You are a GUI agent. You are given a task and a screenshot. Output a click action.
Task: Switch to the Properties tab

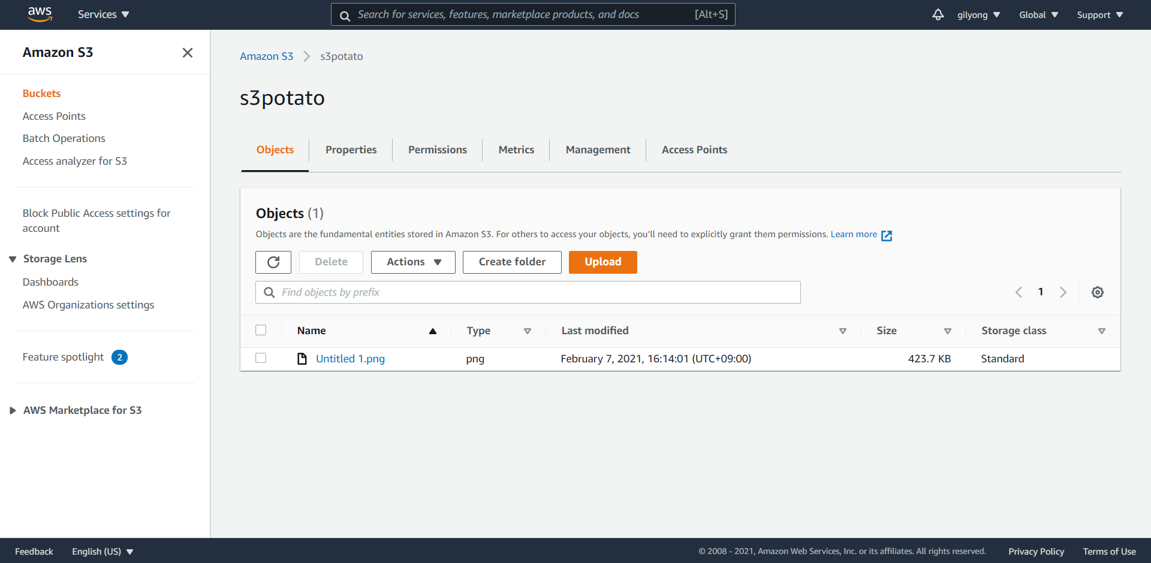coord(351,150)
